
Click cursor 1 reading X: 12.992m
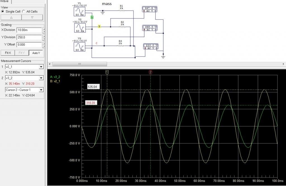(12, 72)
